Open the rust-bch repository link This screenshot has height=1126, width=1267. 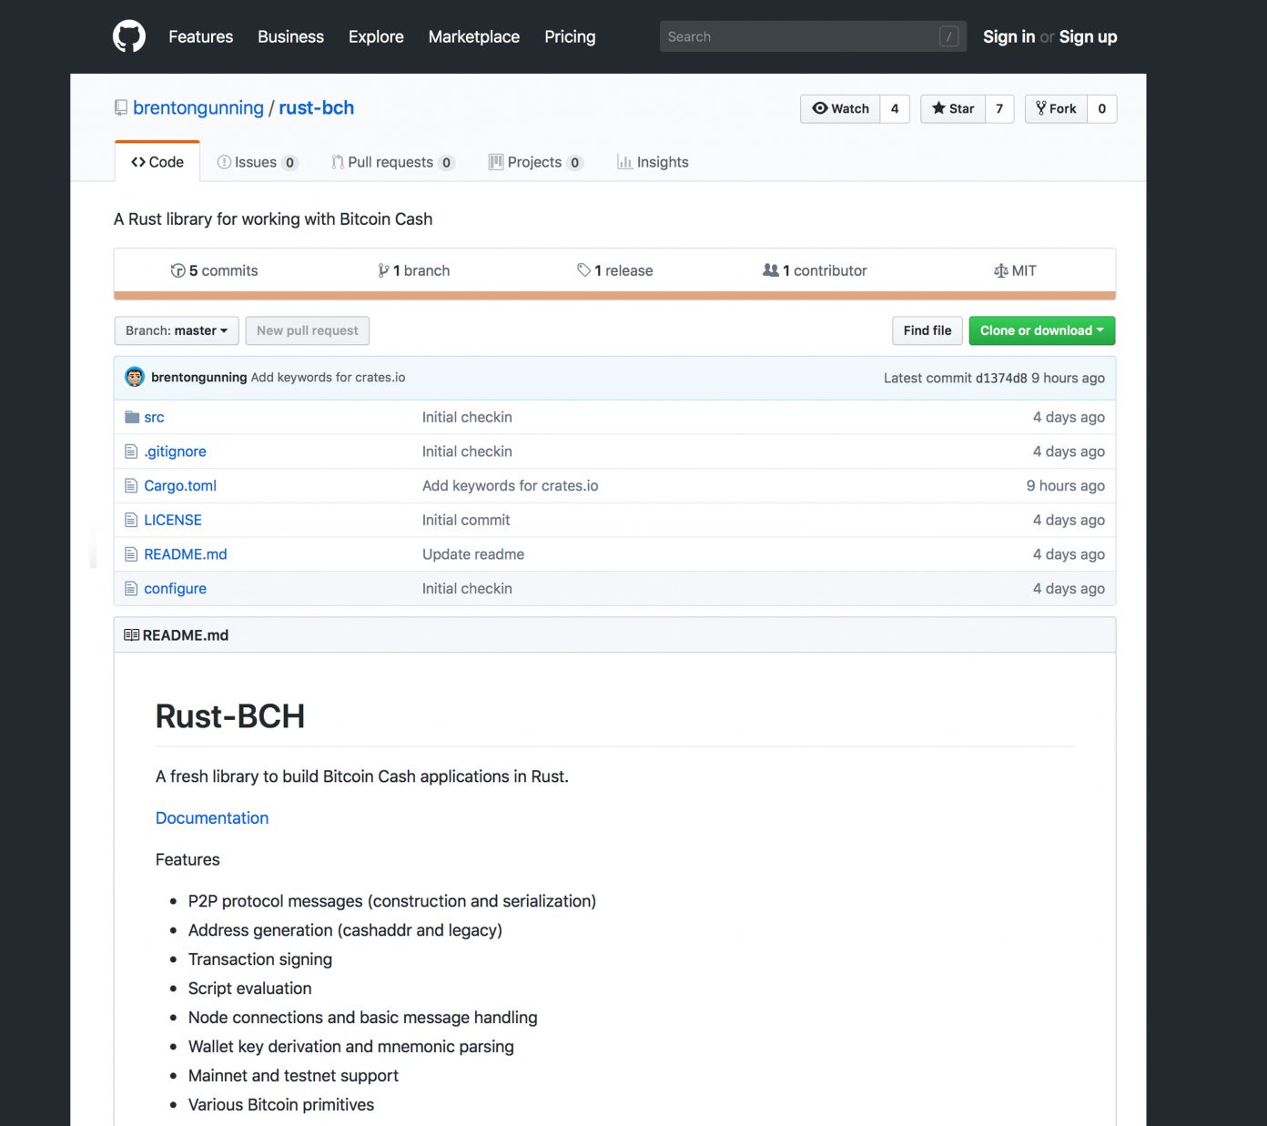coord(317,107)
